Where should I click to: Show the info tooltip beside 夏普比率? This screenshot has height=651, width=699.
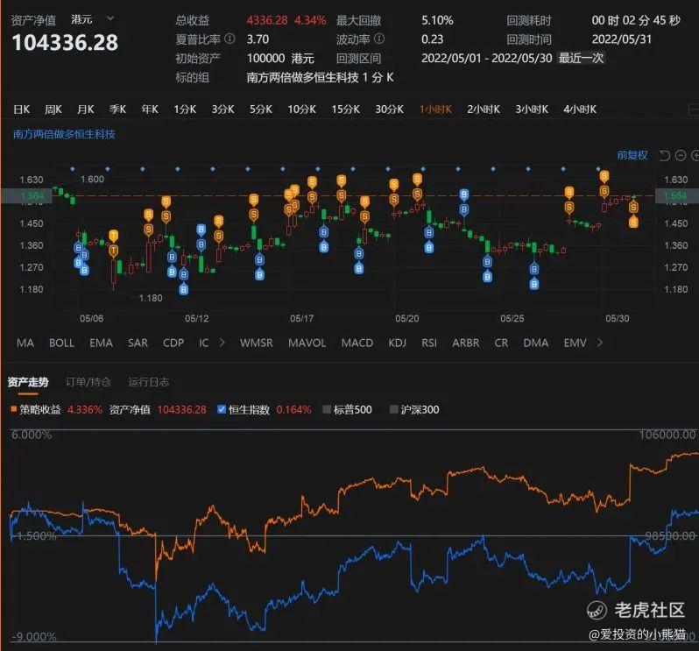229,39
